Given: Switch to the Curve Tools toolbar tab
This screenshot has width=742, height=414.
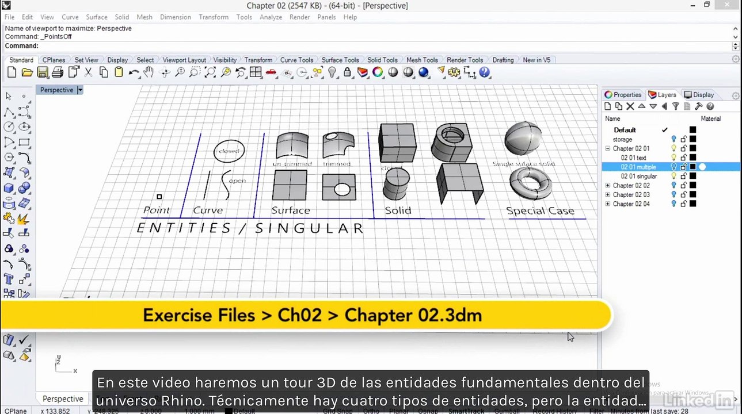Looking at the screenshot, I should [x=296, y=60].
